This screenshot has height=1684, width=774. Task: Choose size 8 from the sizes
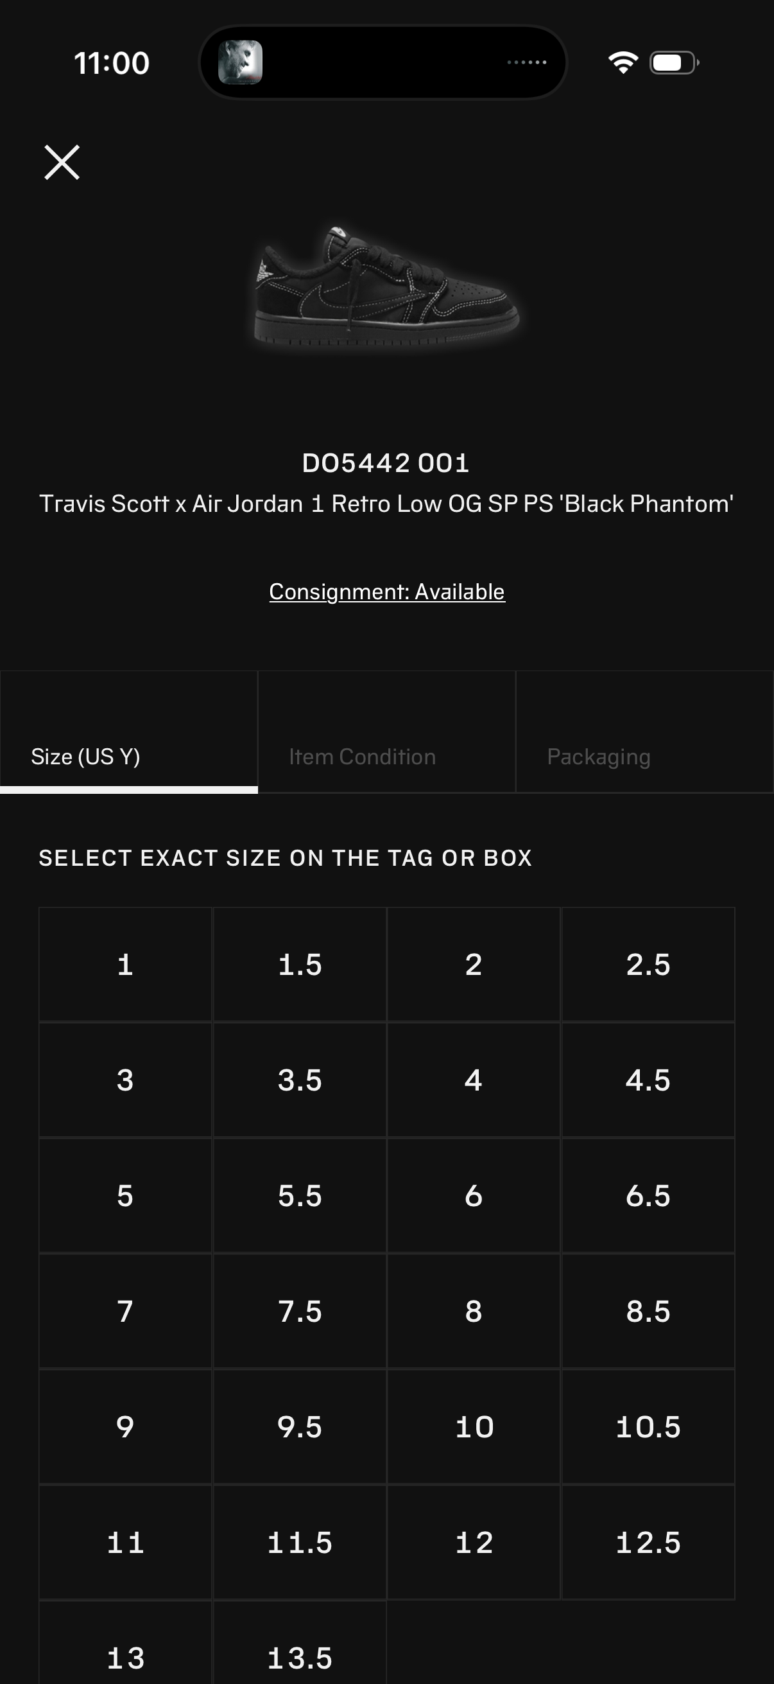(474, 1312)
